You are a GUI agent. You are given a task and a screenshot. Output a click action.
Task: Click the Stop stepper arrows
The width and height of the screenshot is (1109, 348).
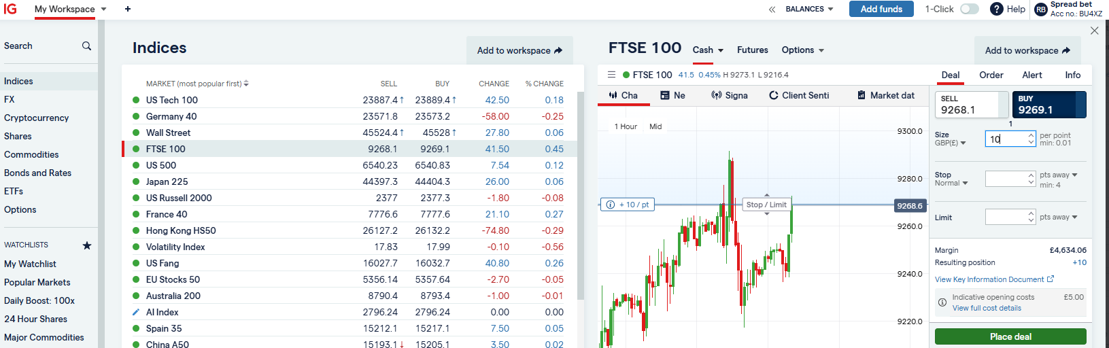(x=1031, y=178)
